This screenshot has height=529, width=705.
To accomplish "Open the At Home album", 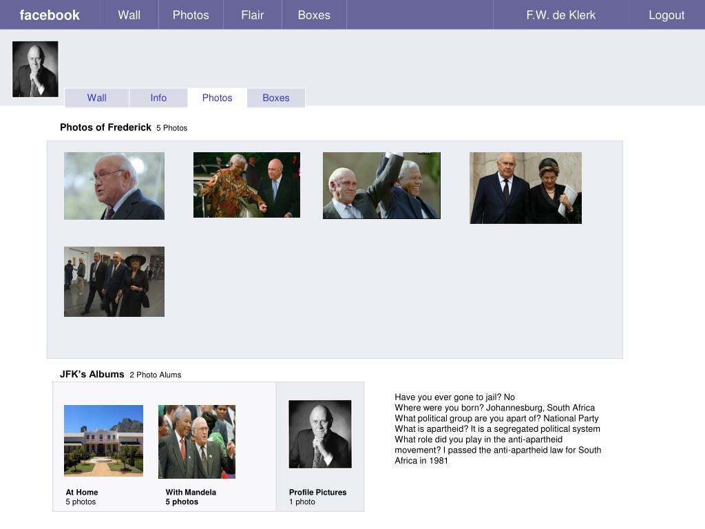I will [x=103, y=440].
